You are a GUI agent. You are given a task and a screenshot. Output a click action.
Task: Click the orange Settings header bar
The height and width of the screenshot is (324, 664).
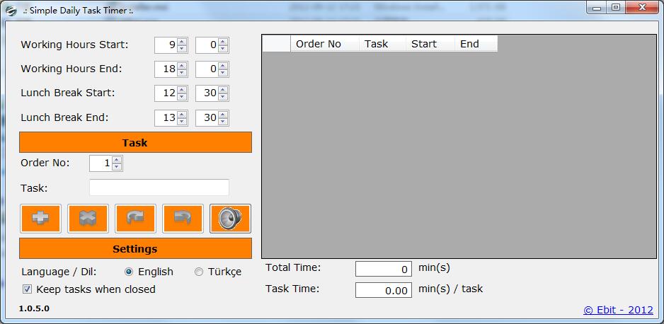point(135,248)
